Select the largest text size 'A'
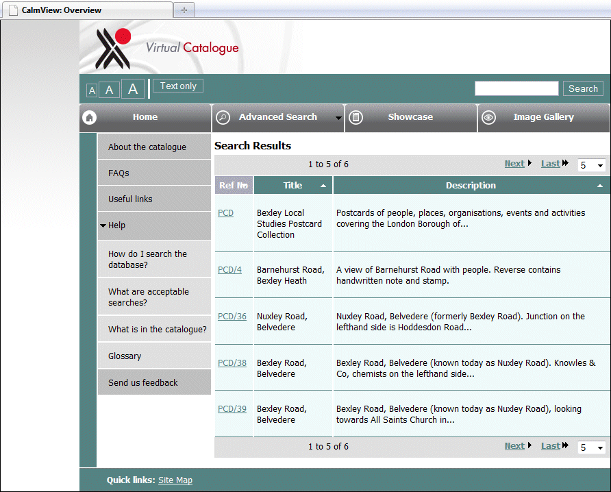 coord(132,88)
